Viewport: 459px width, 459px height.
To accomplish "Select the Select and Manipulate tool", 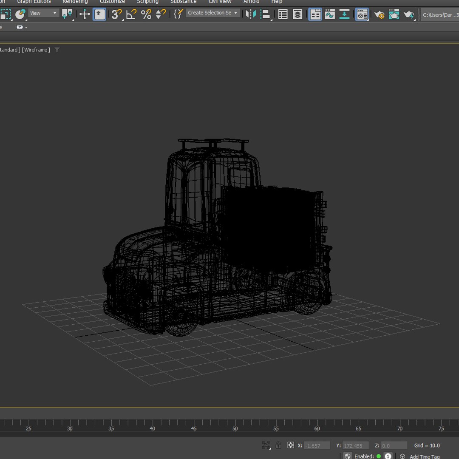I will (85, 14).
